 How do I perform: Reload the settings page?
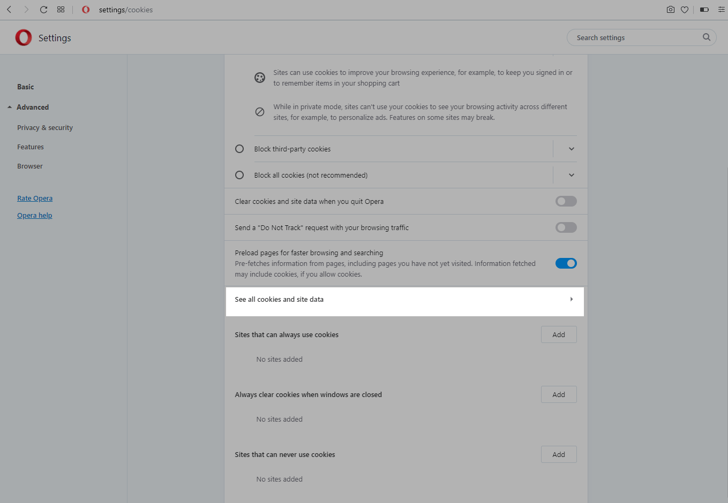43,10
